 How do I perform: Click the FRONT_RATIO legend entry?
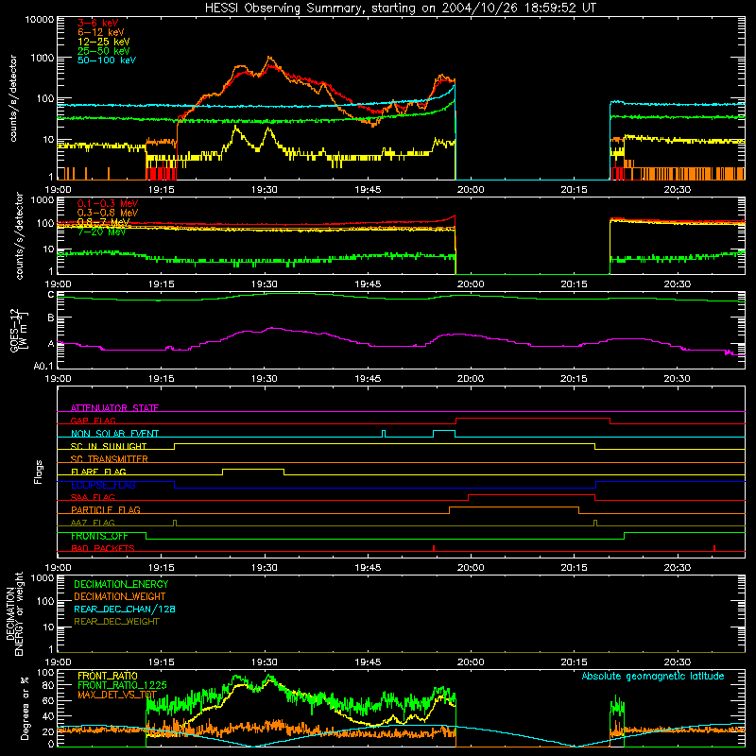(x=108, y=676)
